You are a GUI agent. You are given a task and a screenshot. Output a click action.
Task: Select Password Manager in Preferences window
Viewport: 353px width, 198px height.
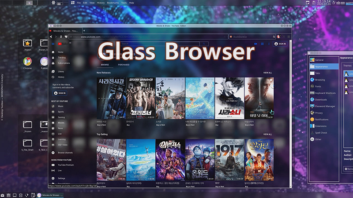(324, 106)
